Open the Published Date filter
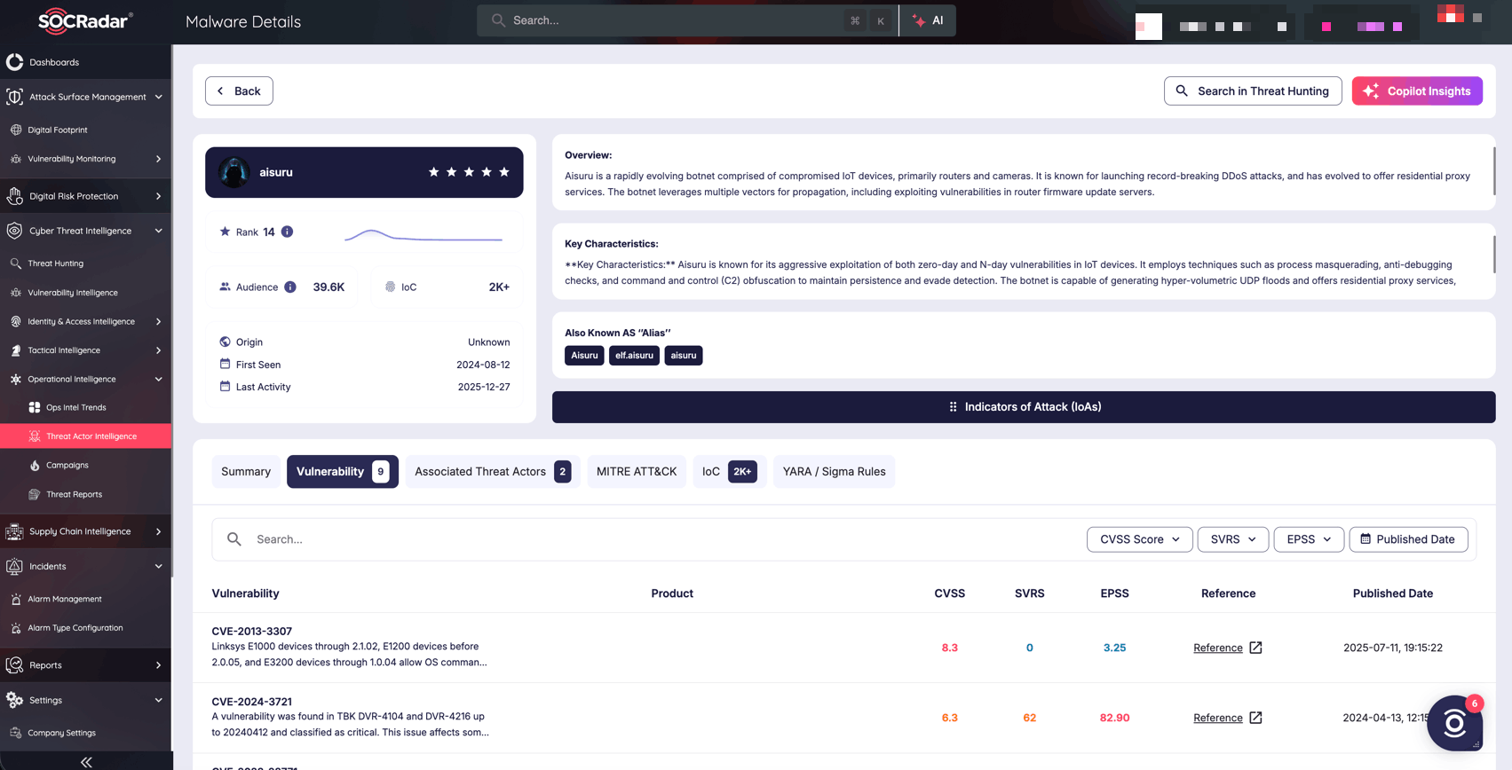1512x770 pixels. (1408, 539)
